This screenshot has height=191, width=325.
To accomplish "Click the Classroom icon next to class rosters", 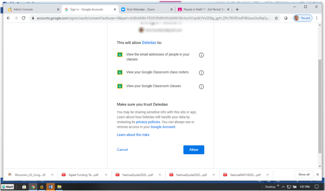I will (120, 72).
